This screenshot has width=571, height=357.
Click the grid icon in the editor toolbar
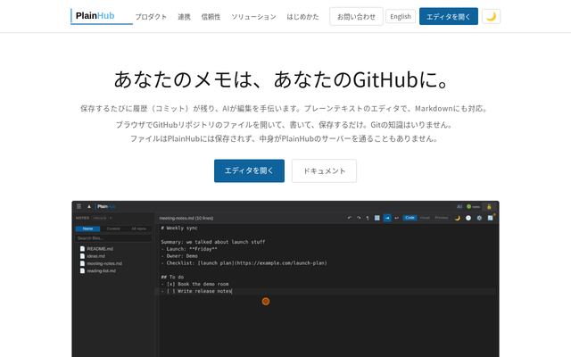377,218
